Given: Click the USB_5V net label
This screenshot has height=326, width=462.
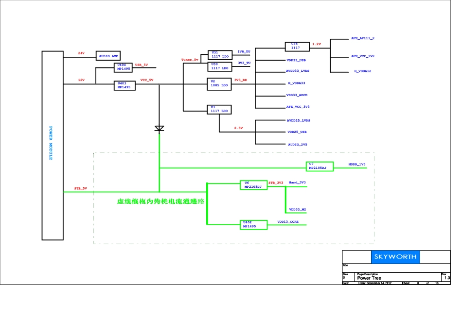Looking at the screenshot, I should click(142, 65).
